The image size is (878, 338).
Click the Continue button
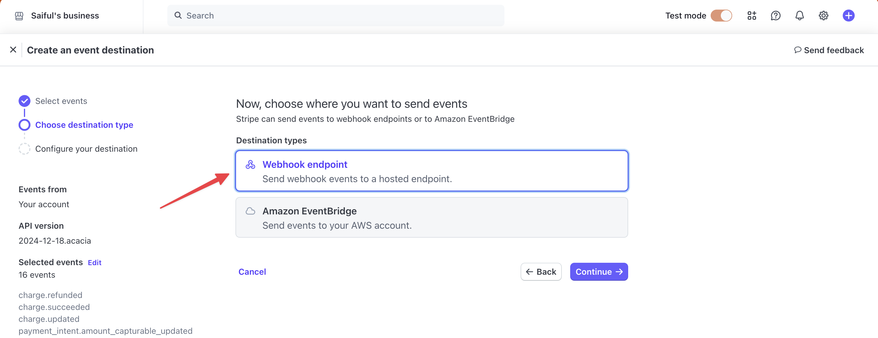click(x=599, y=271)
